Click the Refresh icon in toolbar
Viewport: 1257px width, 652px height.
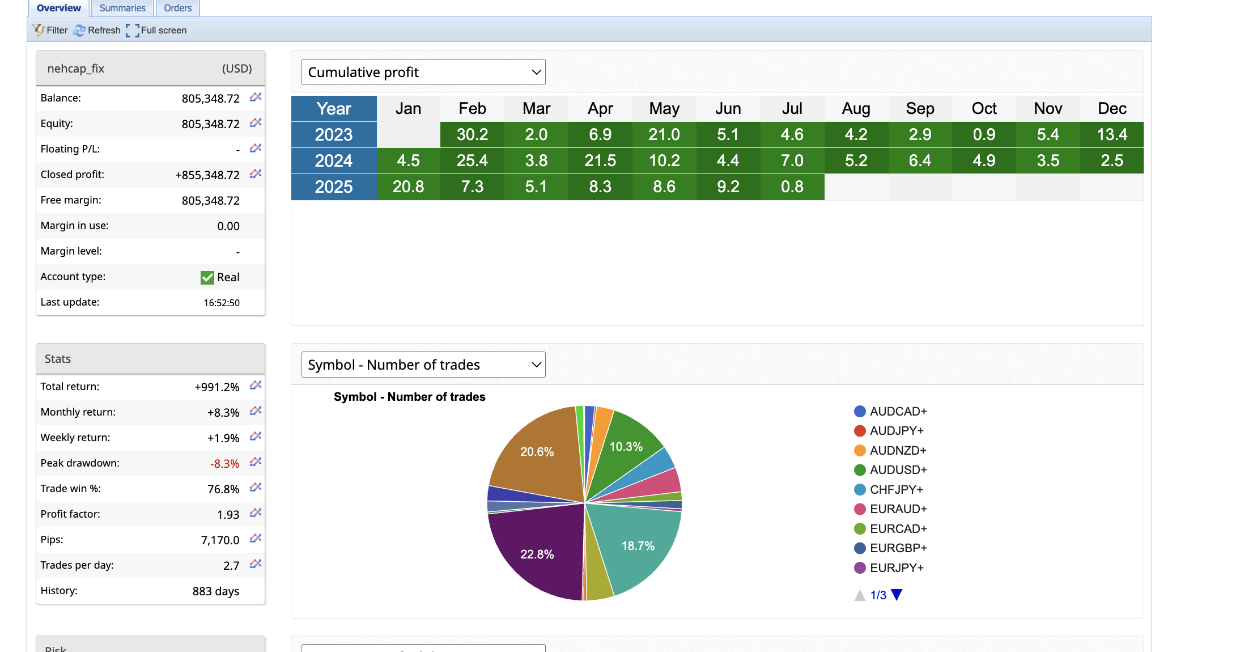pyautogui.click(x=79, y=31)
